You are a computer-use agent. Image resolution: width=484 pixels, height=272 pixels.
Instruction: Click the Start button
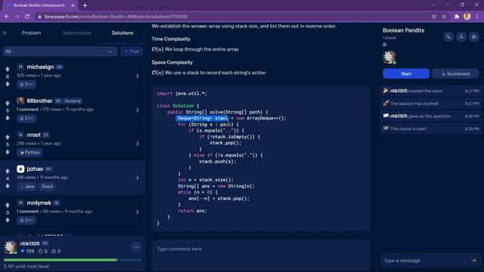pos(406,74)
